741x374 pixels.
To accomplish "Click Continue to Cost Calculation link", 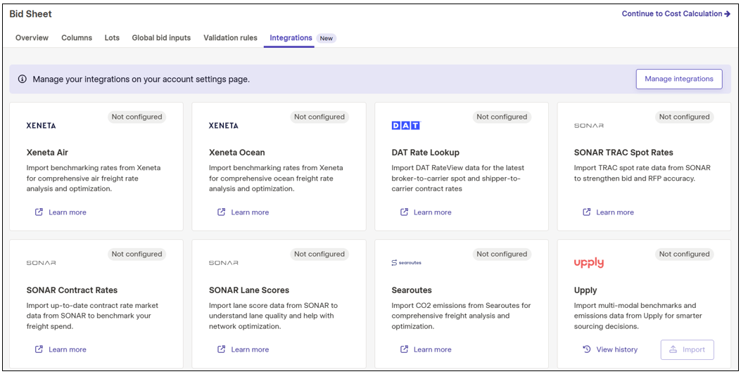I will [676, 13].
